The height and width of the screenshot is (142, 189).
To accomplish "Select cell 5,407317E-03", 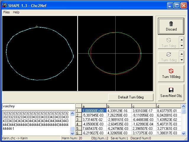I will click(169, 124).
